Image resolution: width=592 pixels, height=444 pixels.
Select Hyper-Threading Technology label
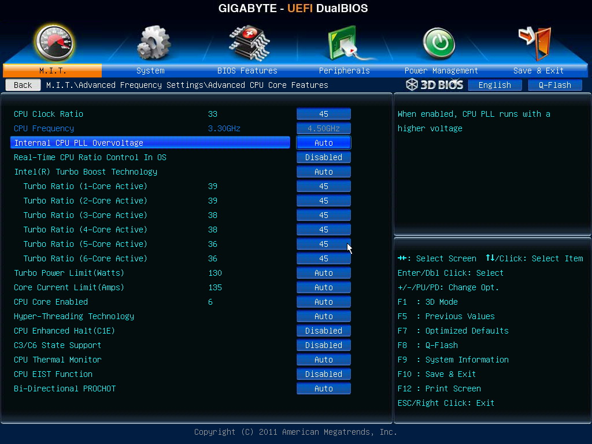click(x=73, y=316)
